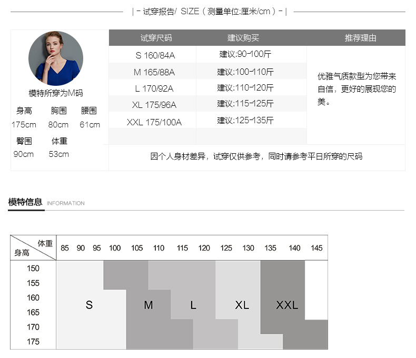Screen dimensions: 416x358
Task: Select the 试穿尺码 column header
Action: 156,38
